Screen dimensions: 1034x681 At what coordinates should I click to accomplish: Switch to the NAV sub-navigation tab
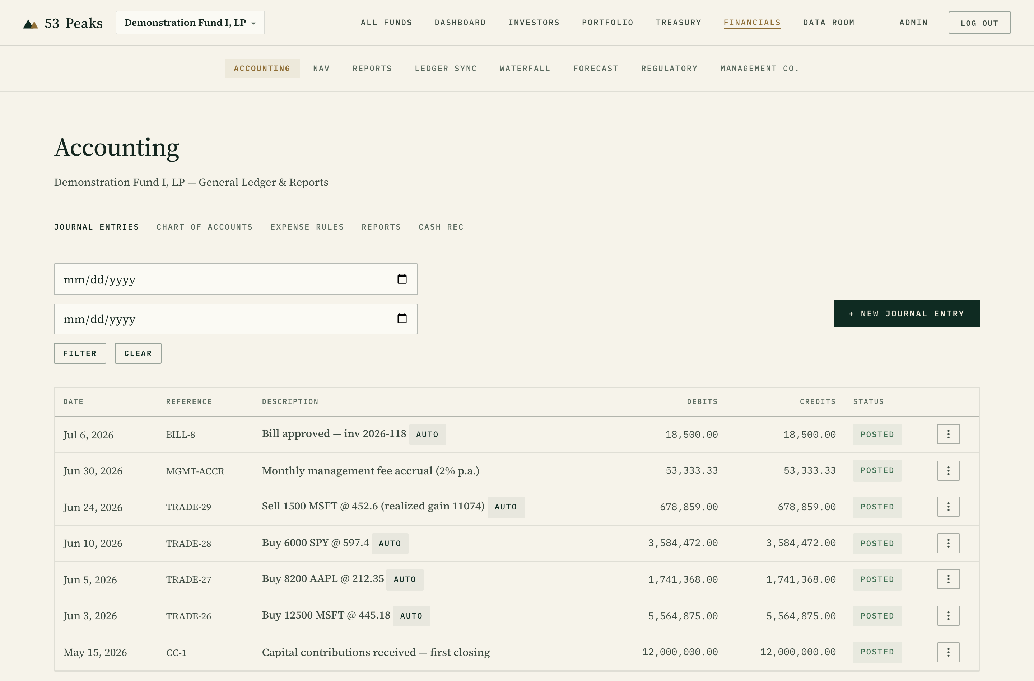coord(321,69)
